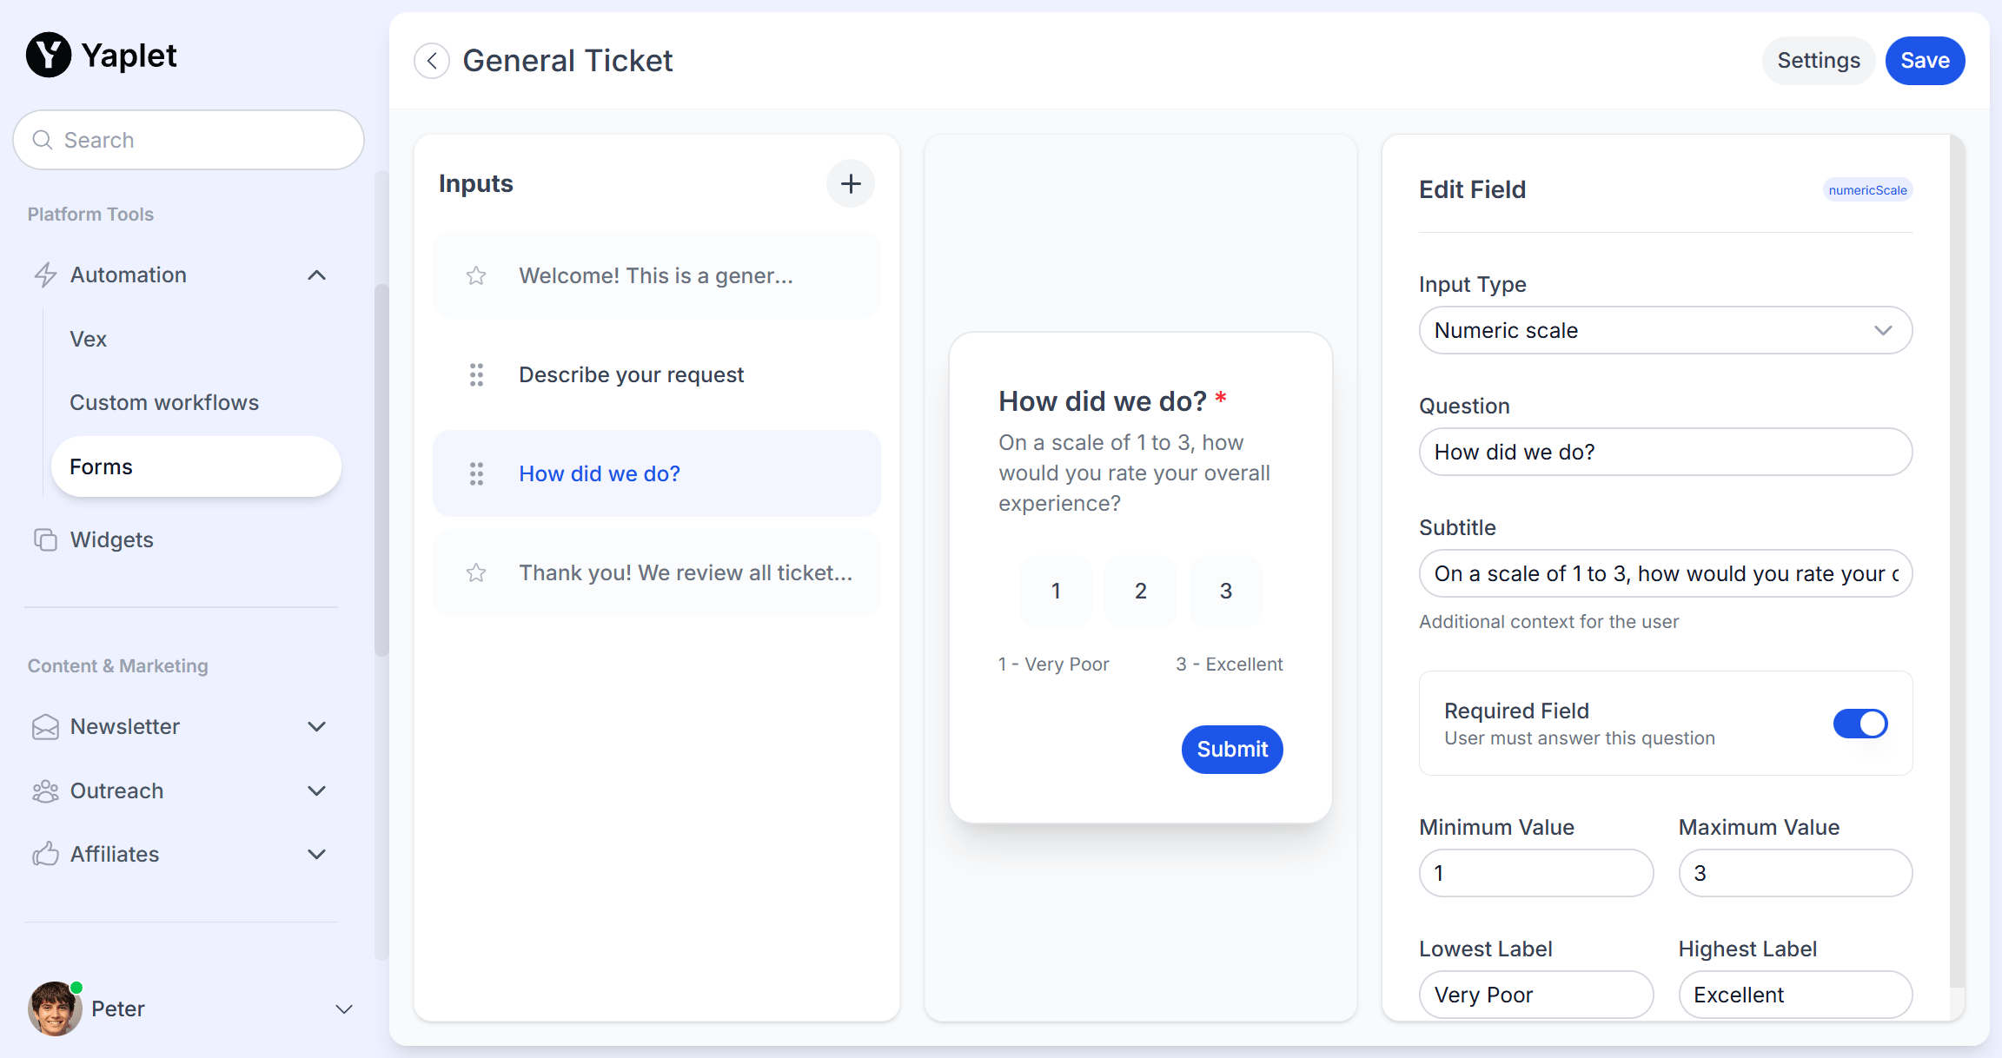Image resolution: width=2002 pixels, height=1058 pixels.
Task: Click the Yaplet logo icon
Action: click(49, 56)
